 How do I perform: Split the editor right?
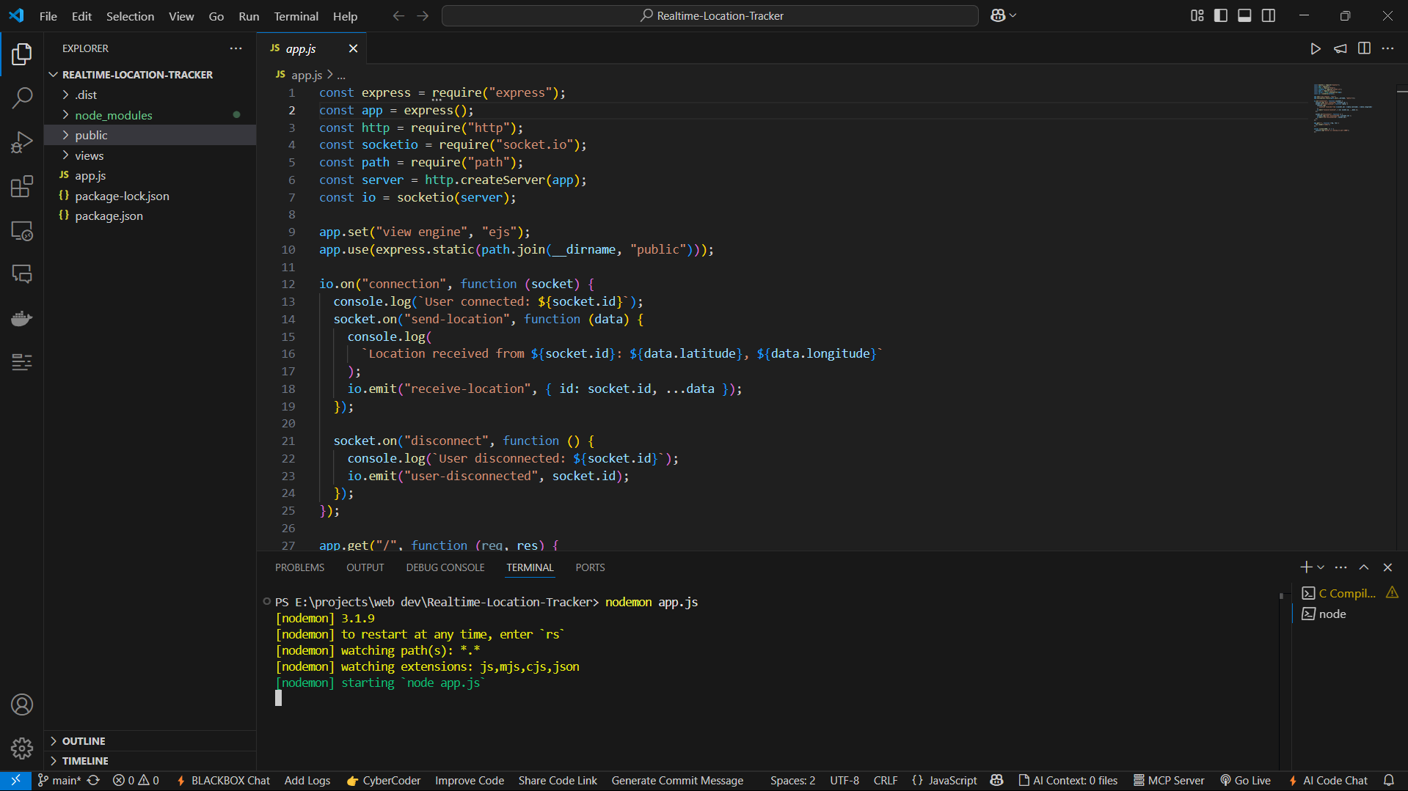click(x=1364, y=48)
